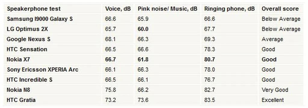The width and height of the screenshot is (308, 108).
Task: Select the Very Good score for Nokia N8
Action: 275,90
